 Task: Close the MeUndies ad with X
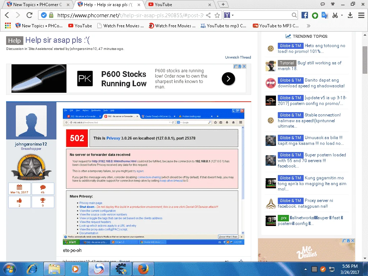pyautogui.click(x=353, y=241)
